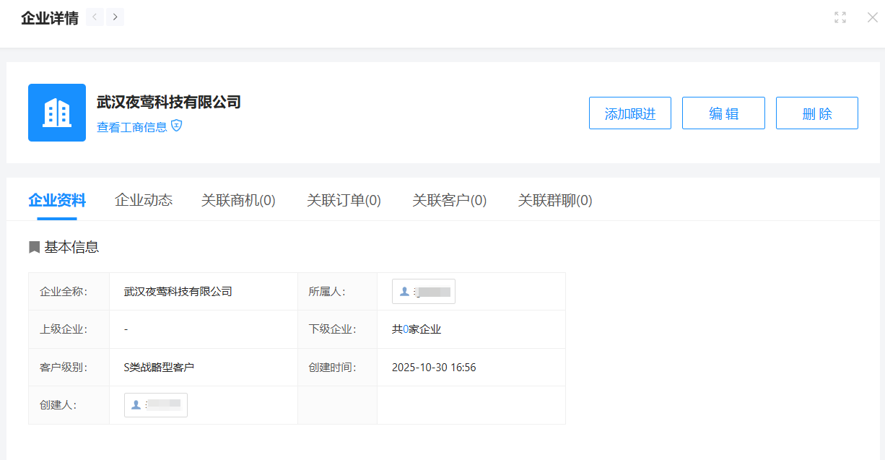Select the 企业资料 tab
The width and height of the screenshot is (885, 460).
(x=57, y=200)
